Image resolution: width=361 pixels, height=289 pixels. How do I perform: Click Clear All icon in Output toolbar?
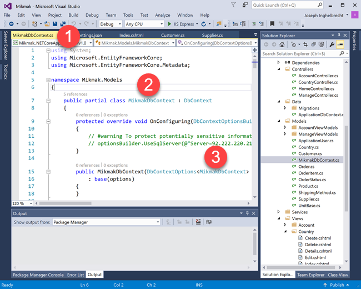point(198,222)
